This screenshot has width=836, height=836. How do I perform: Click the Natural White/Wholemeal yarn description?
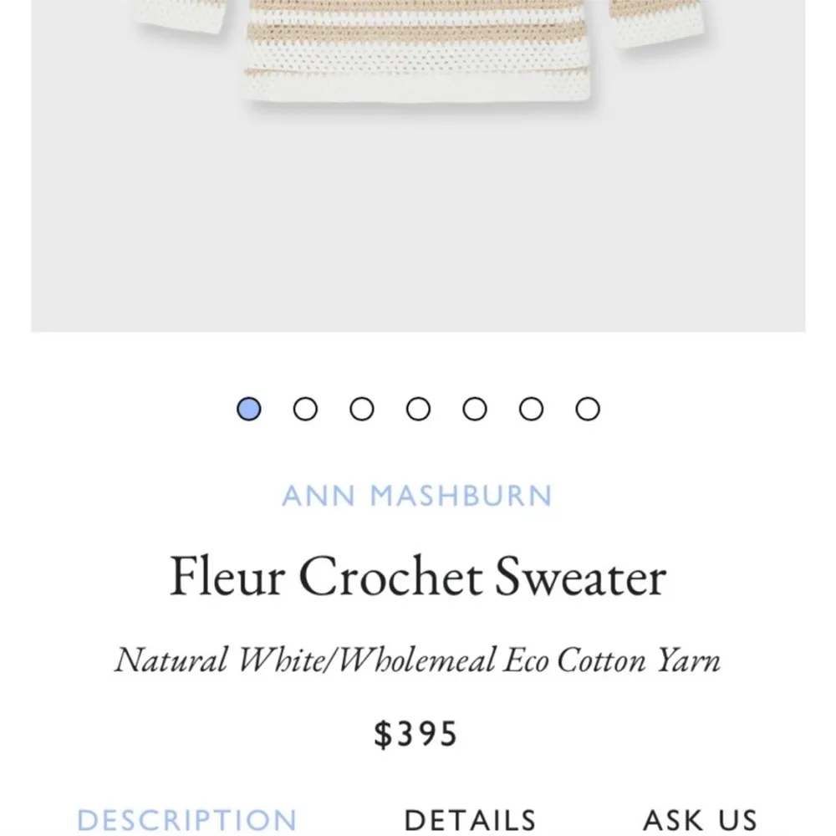point(418,660)
